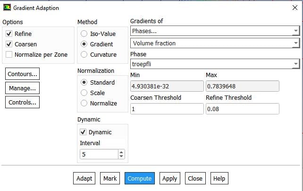Click the Min value field
The height and width of the screenshot is (191, 303).
[x=167, y=86]
